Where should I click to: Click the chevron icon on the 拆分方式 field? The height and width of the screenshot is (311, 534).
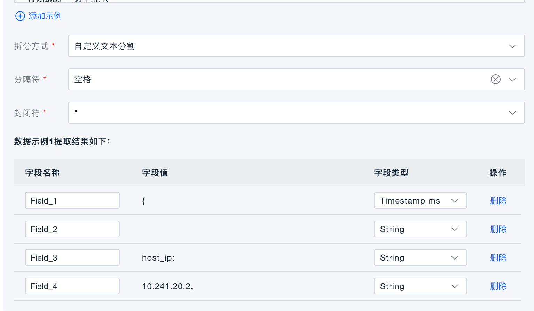coord(512,46)
